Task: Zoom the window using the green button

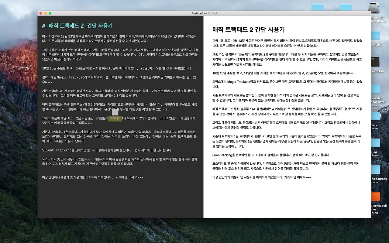Action: (x=50, y=13)
